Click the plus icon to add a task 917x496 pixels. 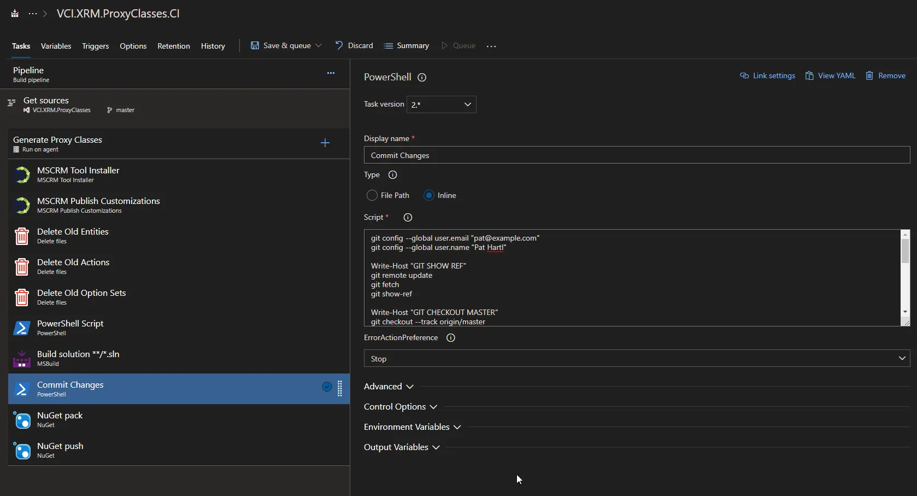pos(325,143)
